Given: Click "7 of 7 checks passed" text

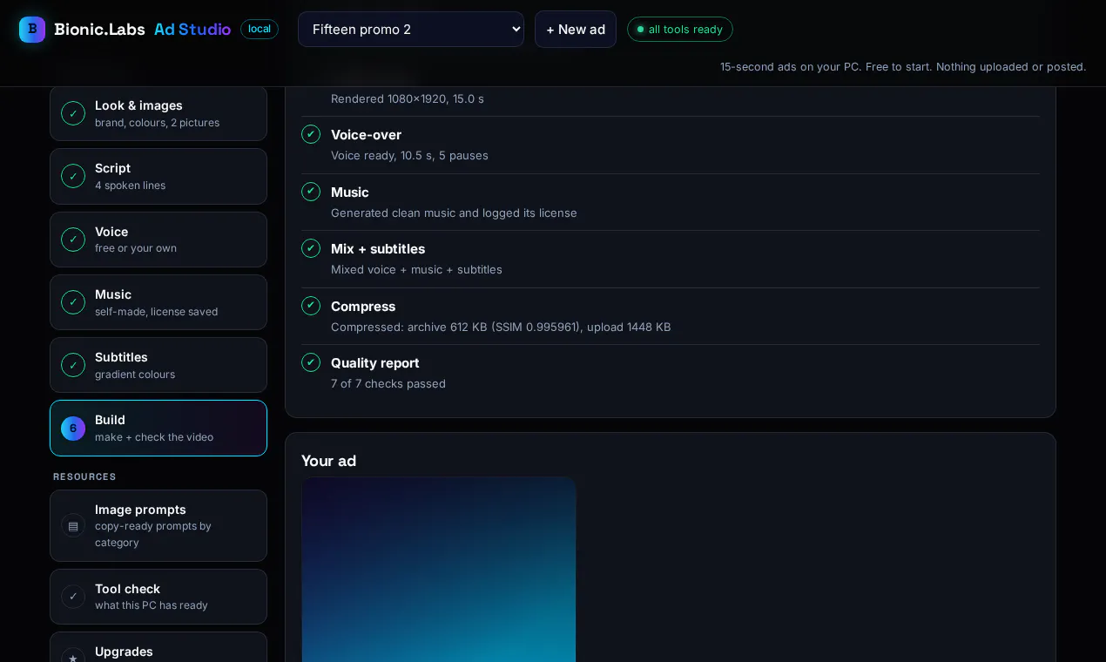Looking at the screenshot, I should [388, 383].
